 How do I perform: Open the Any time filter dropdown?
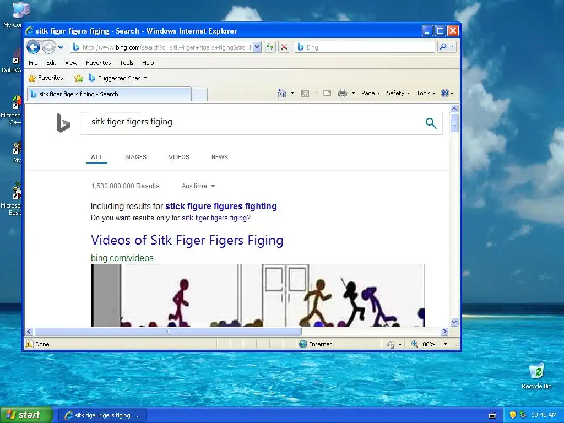coord(198,186)
